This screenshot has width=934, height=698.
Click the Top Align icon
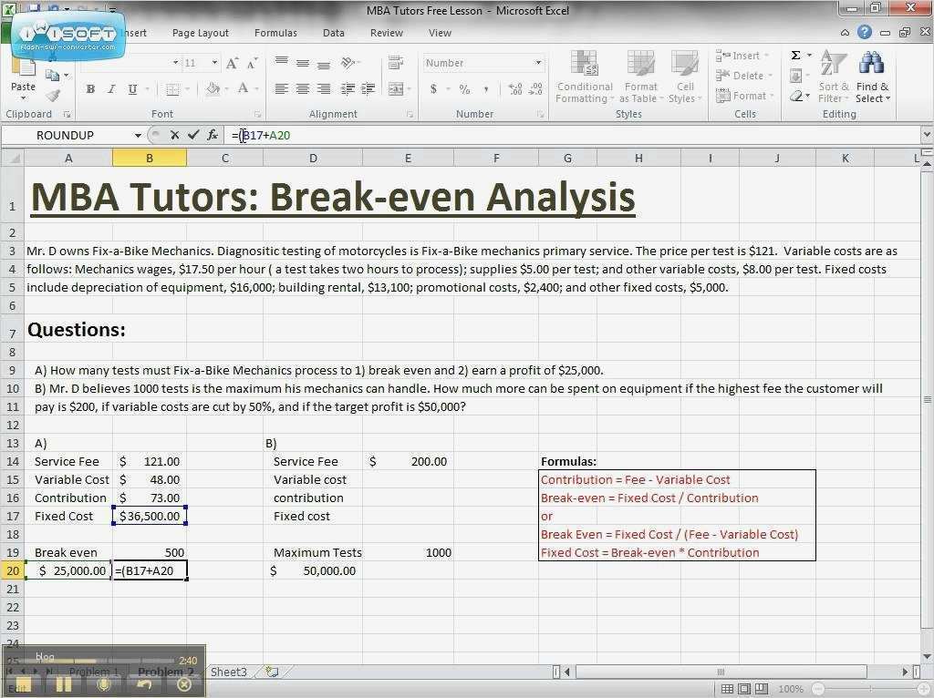[x=282, y=63]
